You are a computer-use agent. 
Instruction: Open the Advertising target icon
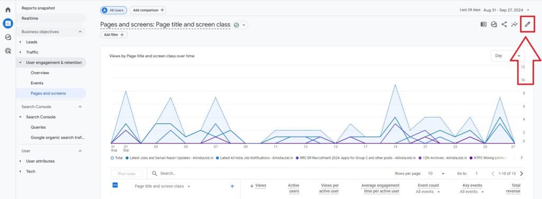coord(8,51)
